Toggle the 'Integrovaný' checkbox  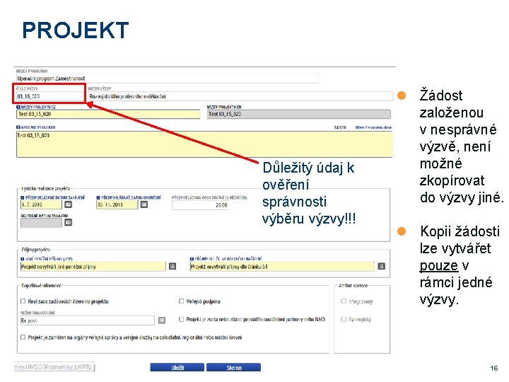[344, 301]
